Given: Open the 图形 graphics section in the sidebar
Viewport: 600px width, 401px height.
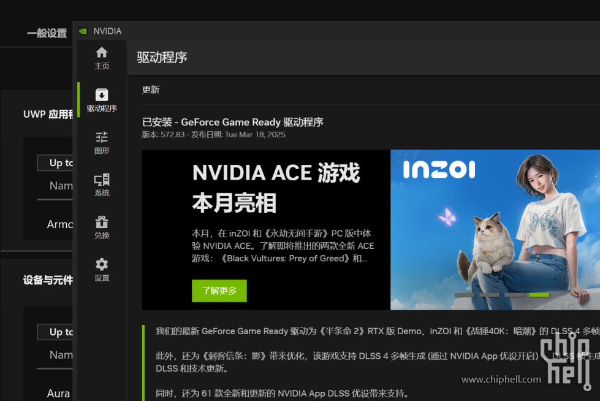Looking at the screenshot, I should pos(102,143).
